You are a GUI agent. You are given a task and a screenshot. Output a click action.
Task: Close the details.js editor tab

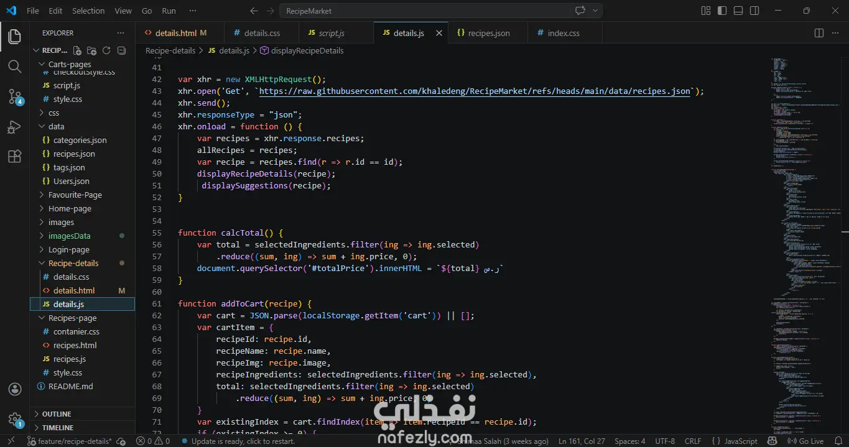(x=438, y=33)
